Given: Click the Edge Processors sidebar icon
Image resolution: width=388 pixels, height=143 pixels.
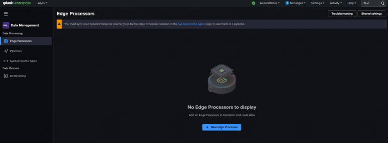Looking at the screenshot, I should pyautogui.click(x=6, y=41).
